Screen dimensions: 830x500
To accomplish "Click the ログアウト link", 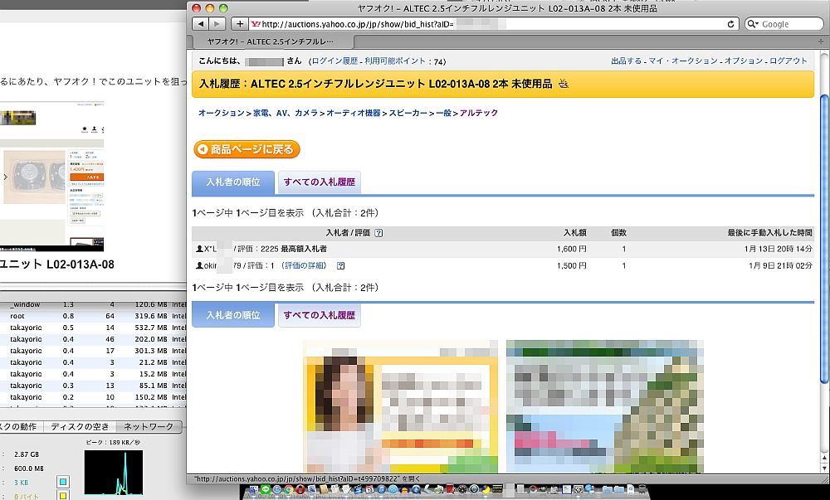I will pos(788,61).
